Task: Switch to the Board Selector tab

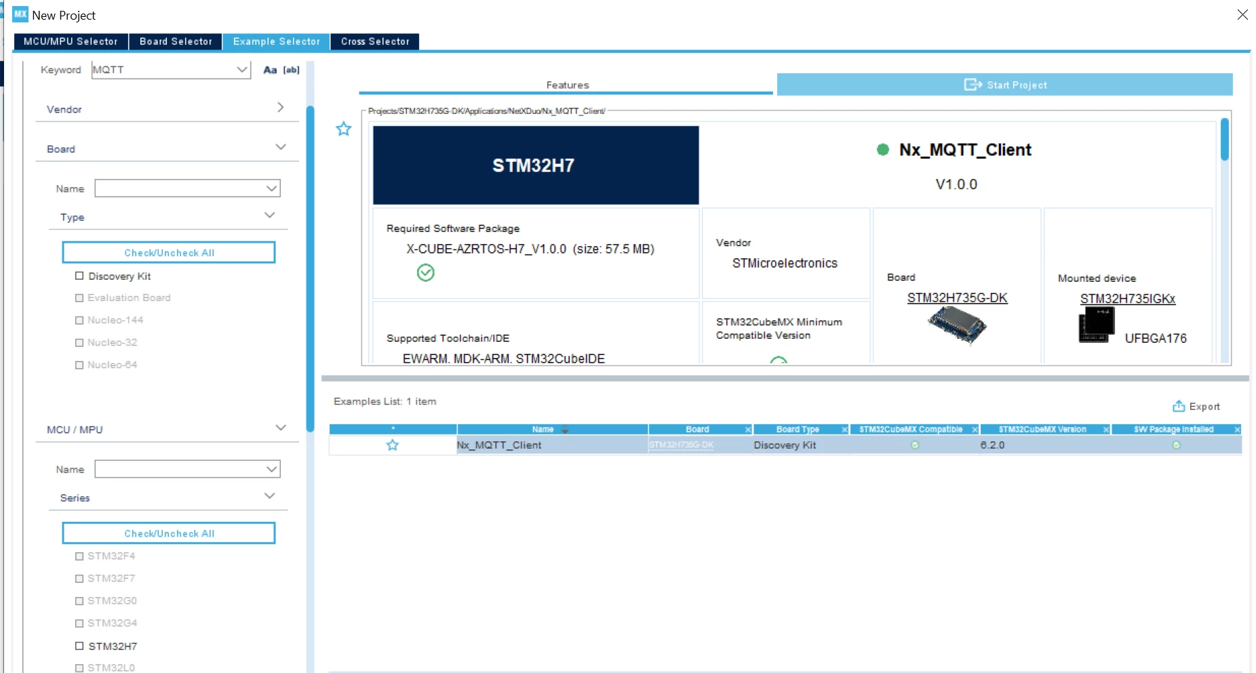Action: (176, 41)
